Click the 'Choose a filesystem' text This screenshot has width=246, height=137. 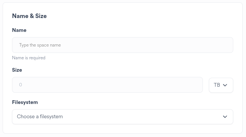[40, 117]
